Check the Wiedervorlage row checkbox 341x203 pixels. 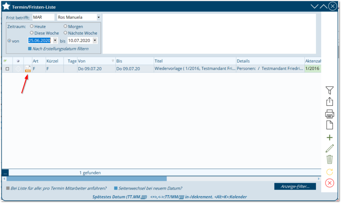pyautogui.click(x=7, y=69)
